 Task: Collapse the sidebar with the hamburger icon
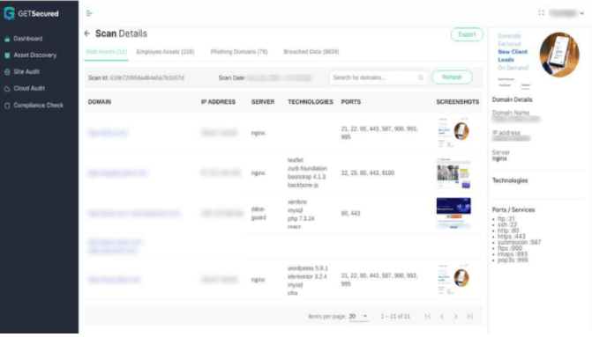coord(89,13)
